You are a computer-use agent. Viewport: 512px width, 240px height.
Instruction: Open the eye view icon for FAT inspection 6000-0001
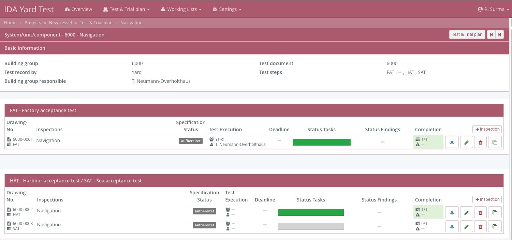coord(452,142)
